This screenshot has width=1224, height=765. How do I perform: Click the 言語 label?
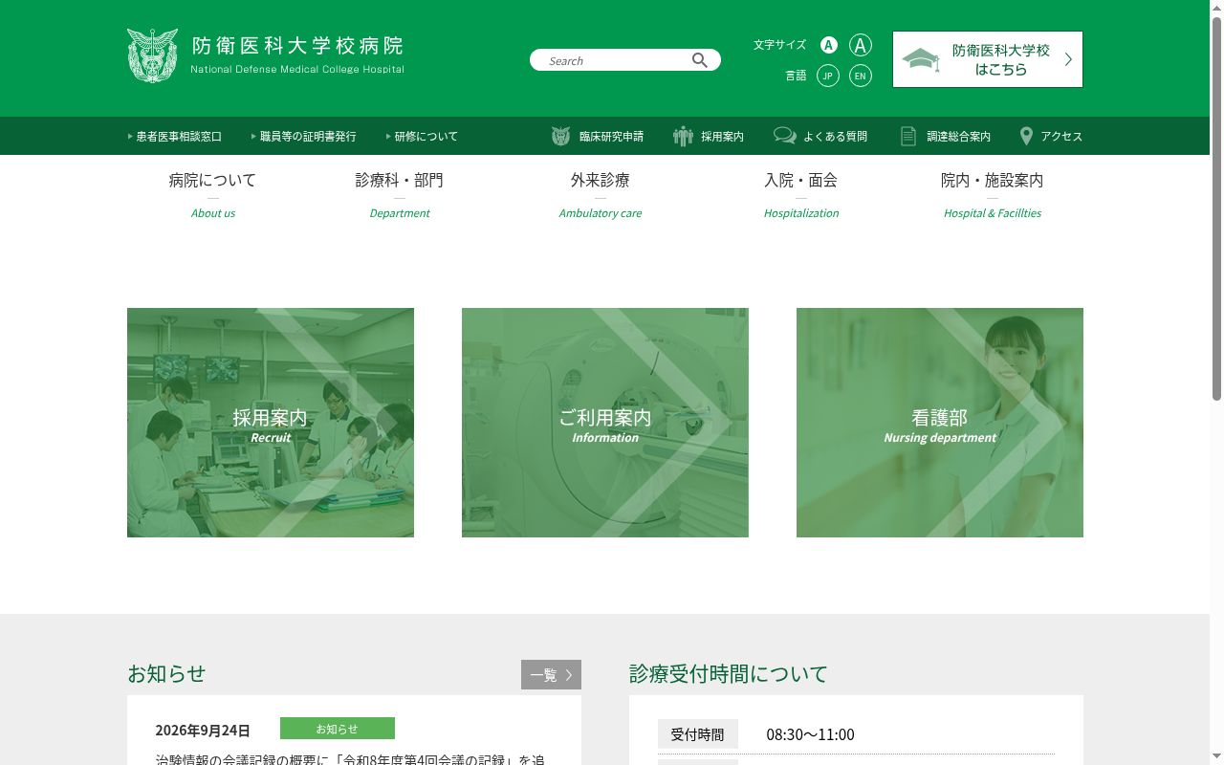click(797, 76)
